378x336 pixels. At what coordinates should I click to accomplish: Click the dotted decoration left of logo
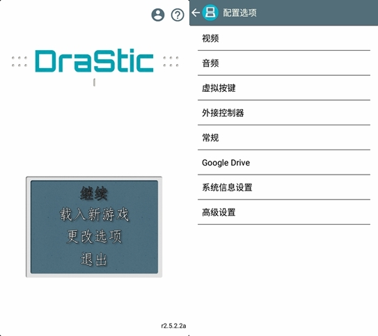click(x=19, y=61)
